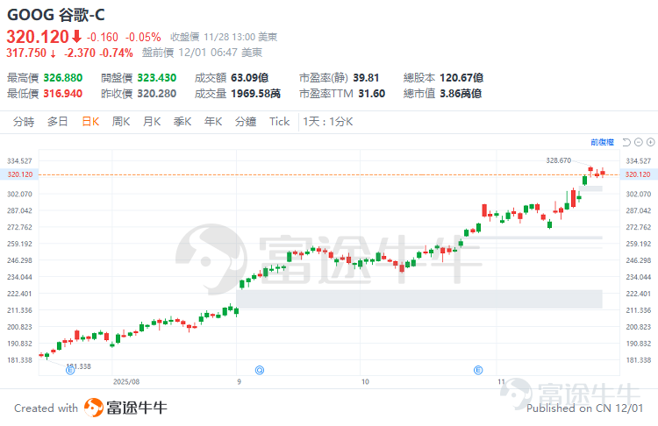Click the previous close value 320.280
This screenshot has height=426, width=658.
pos(157,94)
